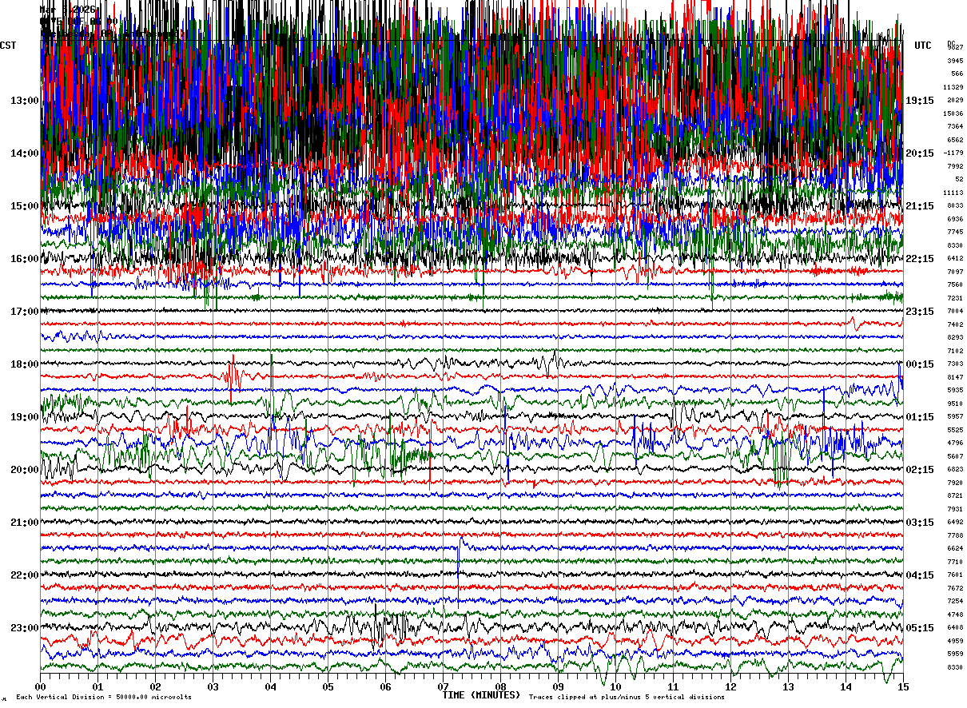Pick the 06 minute tick label

click(x=385, y=686)
